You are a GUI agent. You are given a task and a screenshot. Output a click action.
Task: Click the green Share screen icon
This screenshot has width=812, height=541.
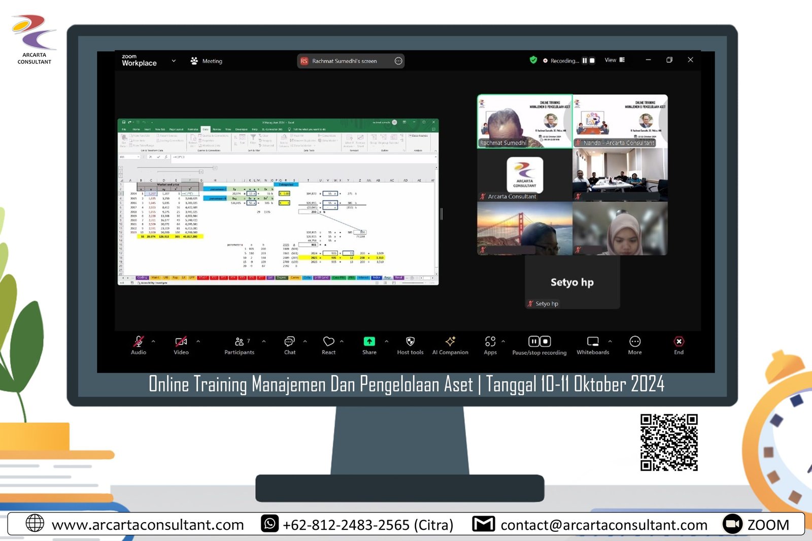click(369, 342)
